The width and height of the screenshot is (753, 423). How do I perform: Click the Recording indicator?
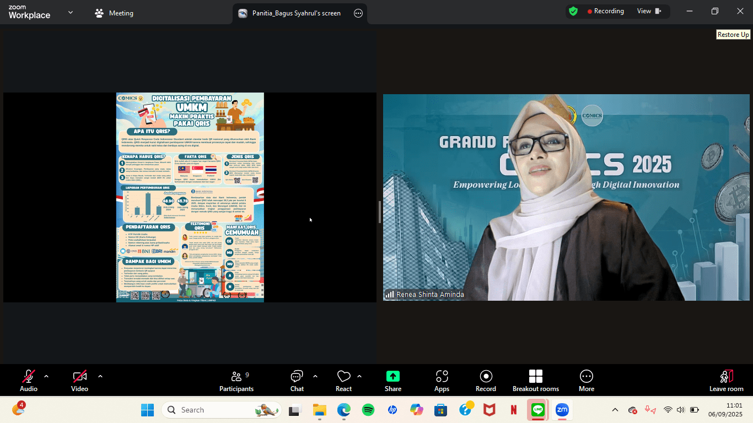605,11
